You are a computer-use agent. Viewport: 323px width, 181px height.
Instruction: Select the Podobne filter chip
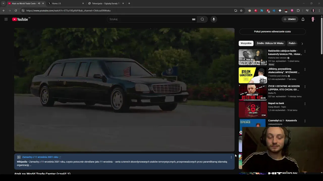(293, 43)
